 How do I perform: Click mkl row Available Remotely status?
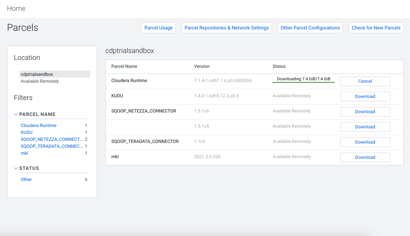(x=292, y=157)
